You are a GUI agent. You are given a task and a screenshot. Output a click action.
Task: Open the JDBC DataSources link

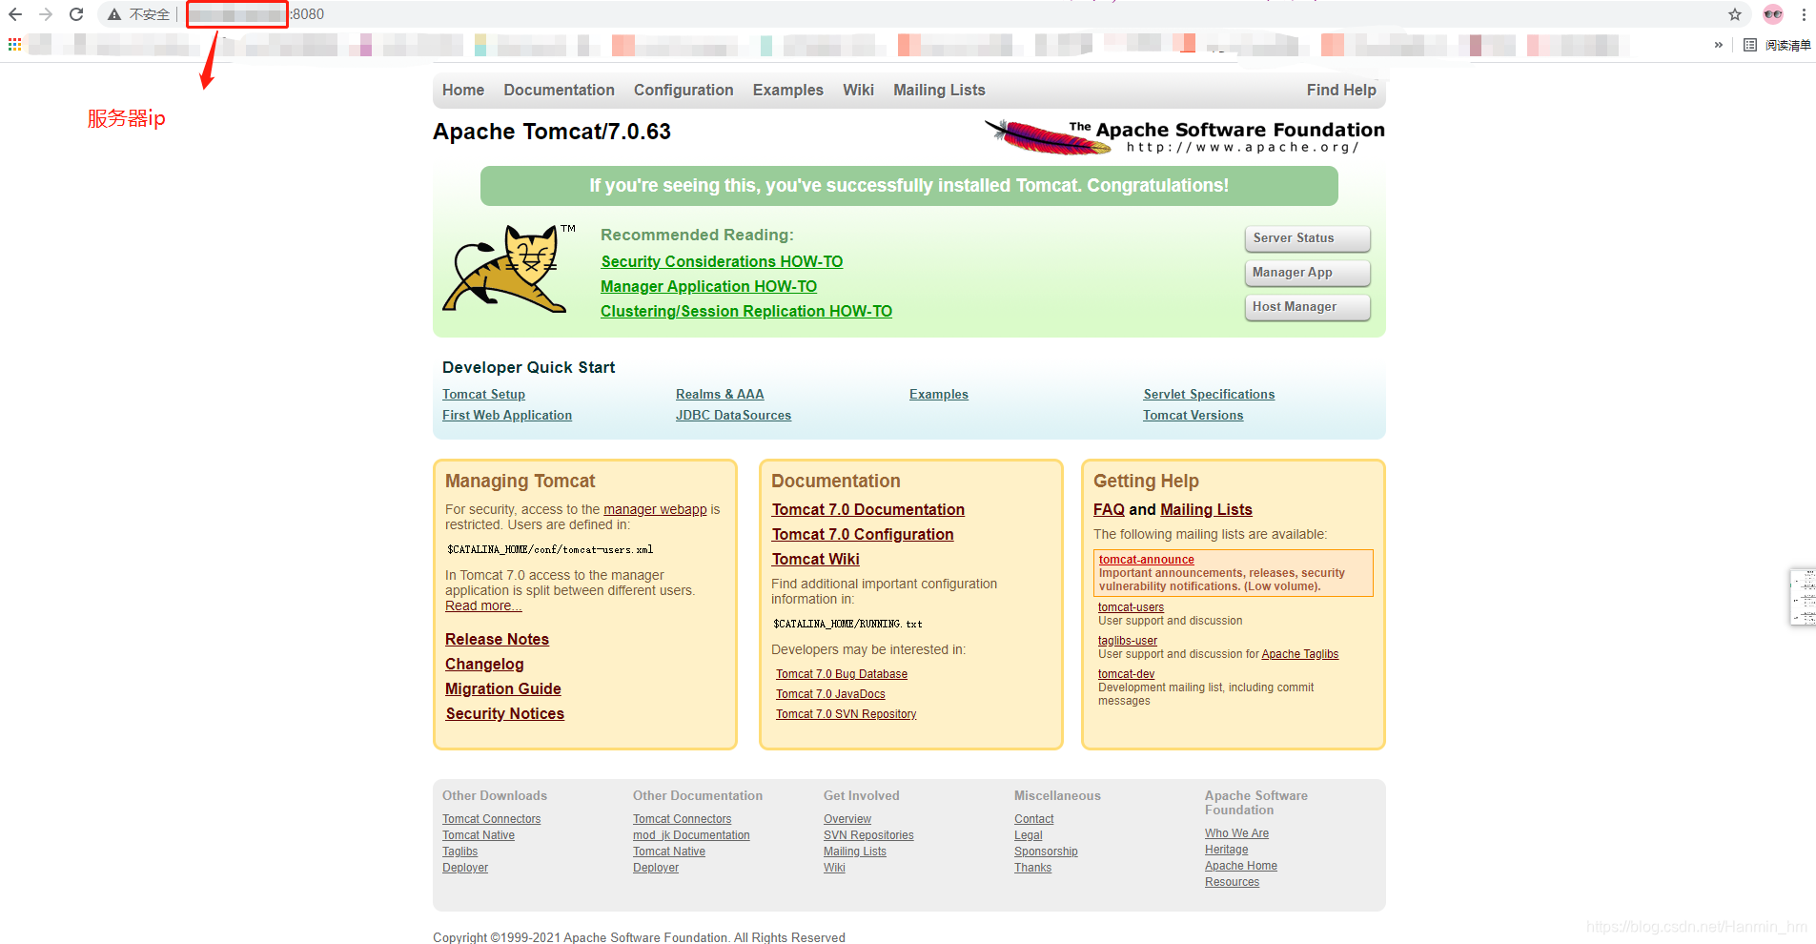(733, 415)
